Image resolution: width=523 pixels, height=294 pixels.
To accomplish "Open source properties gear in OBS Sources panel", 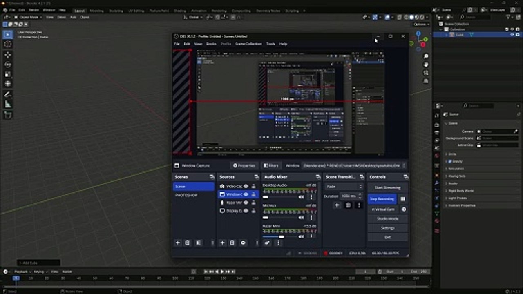I will (243, 243).
